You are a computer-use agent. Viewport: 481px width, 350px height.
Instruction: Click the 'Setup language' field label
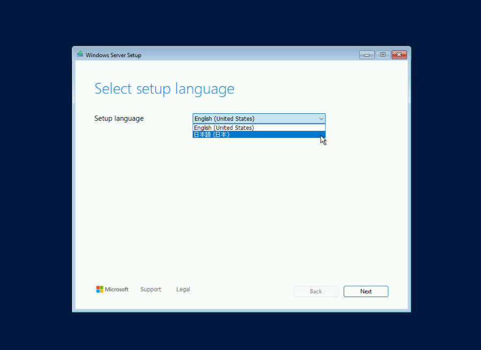point(119,119)
